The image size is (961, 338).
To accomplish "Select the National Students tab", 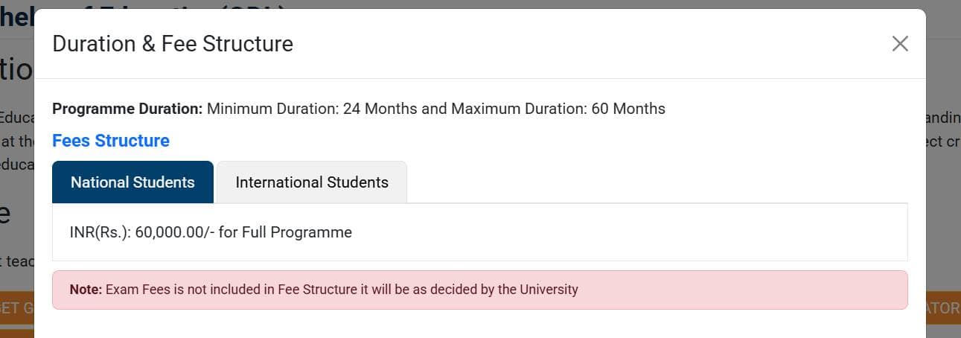I will click(x=133, y=182).
